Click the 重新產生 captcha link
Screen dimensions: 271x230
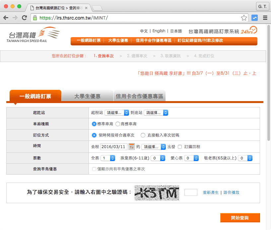pos(211,193)
